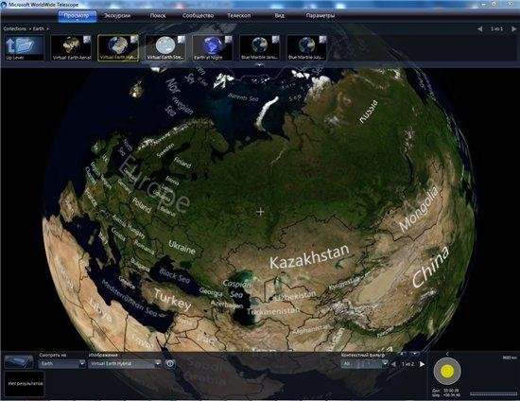Collapse the top thumbnail panel arrow
This screenshot has width=520, height=401.
[260, 65]
